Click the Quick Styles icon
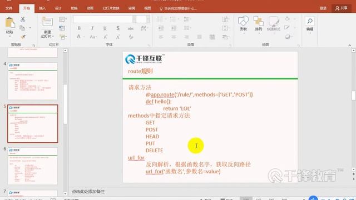This screenshot has width=356, height=200. [274, 21]
